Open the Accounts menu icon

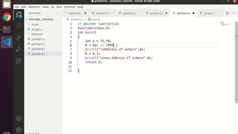[19, 118]
